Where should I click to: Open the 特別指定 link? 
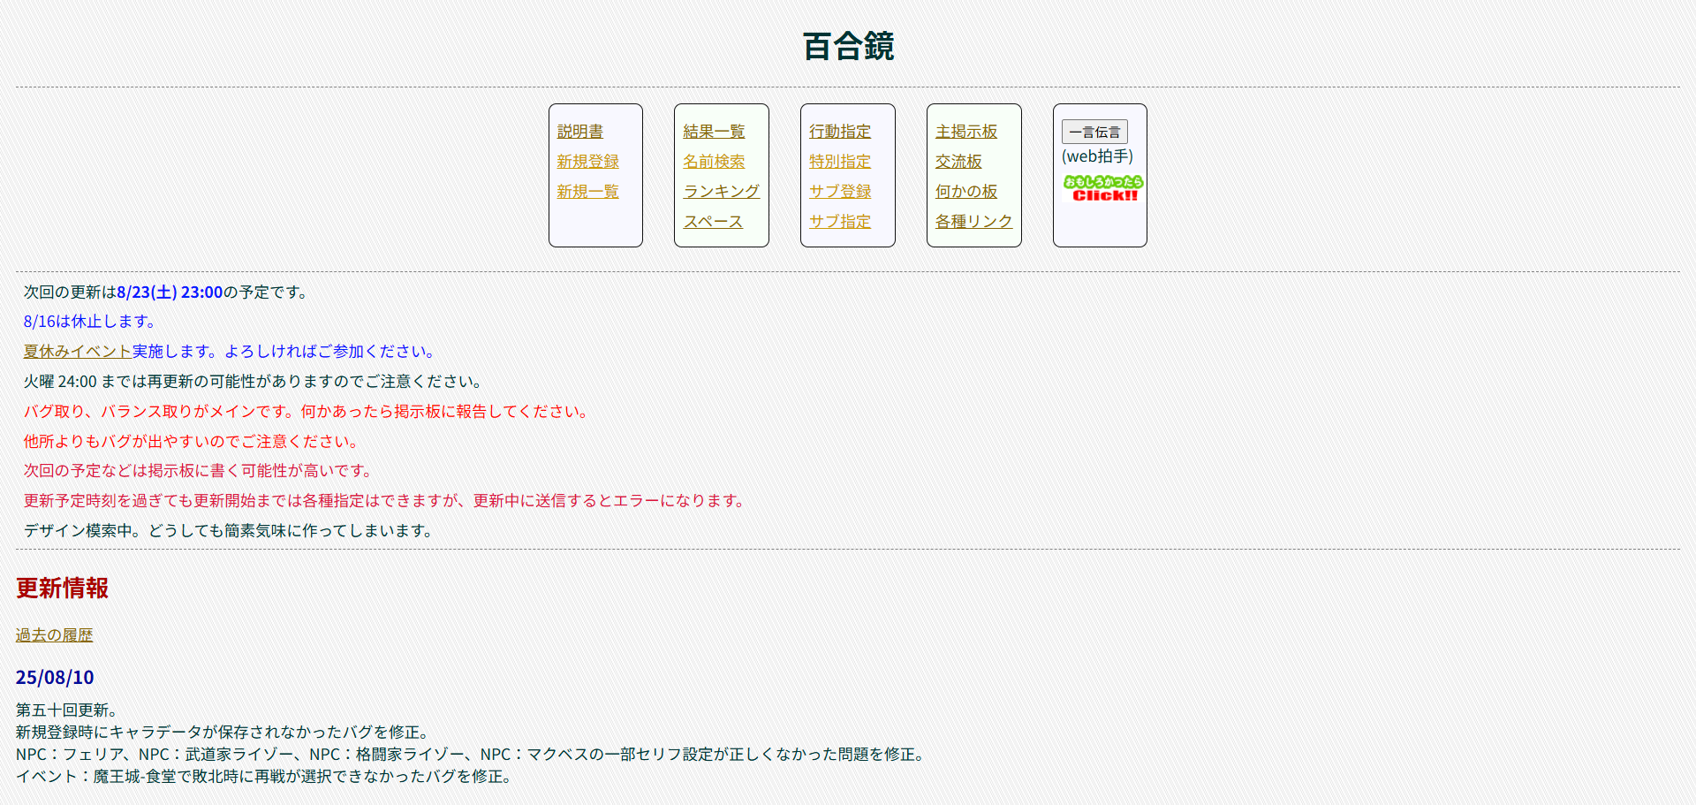click(840, 162)
